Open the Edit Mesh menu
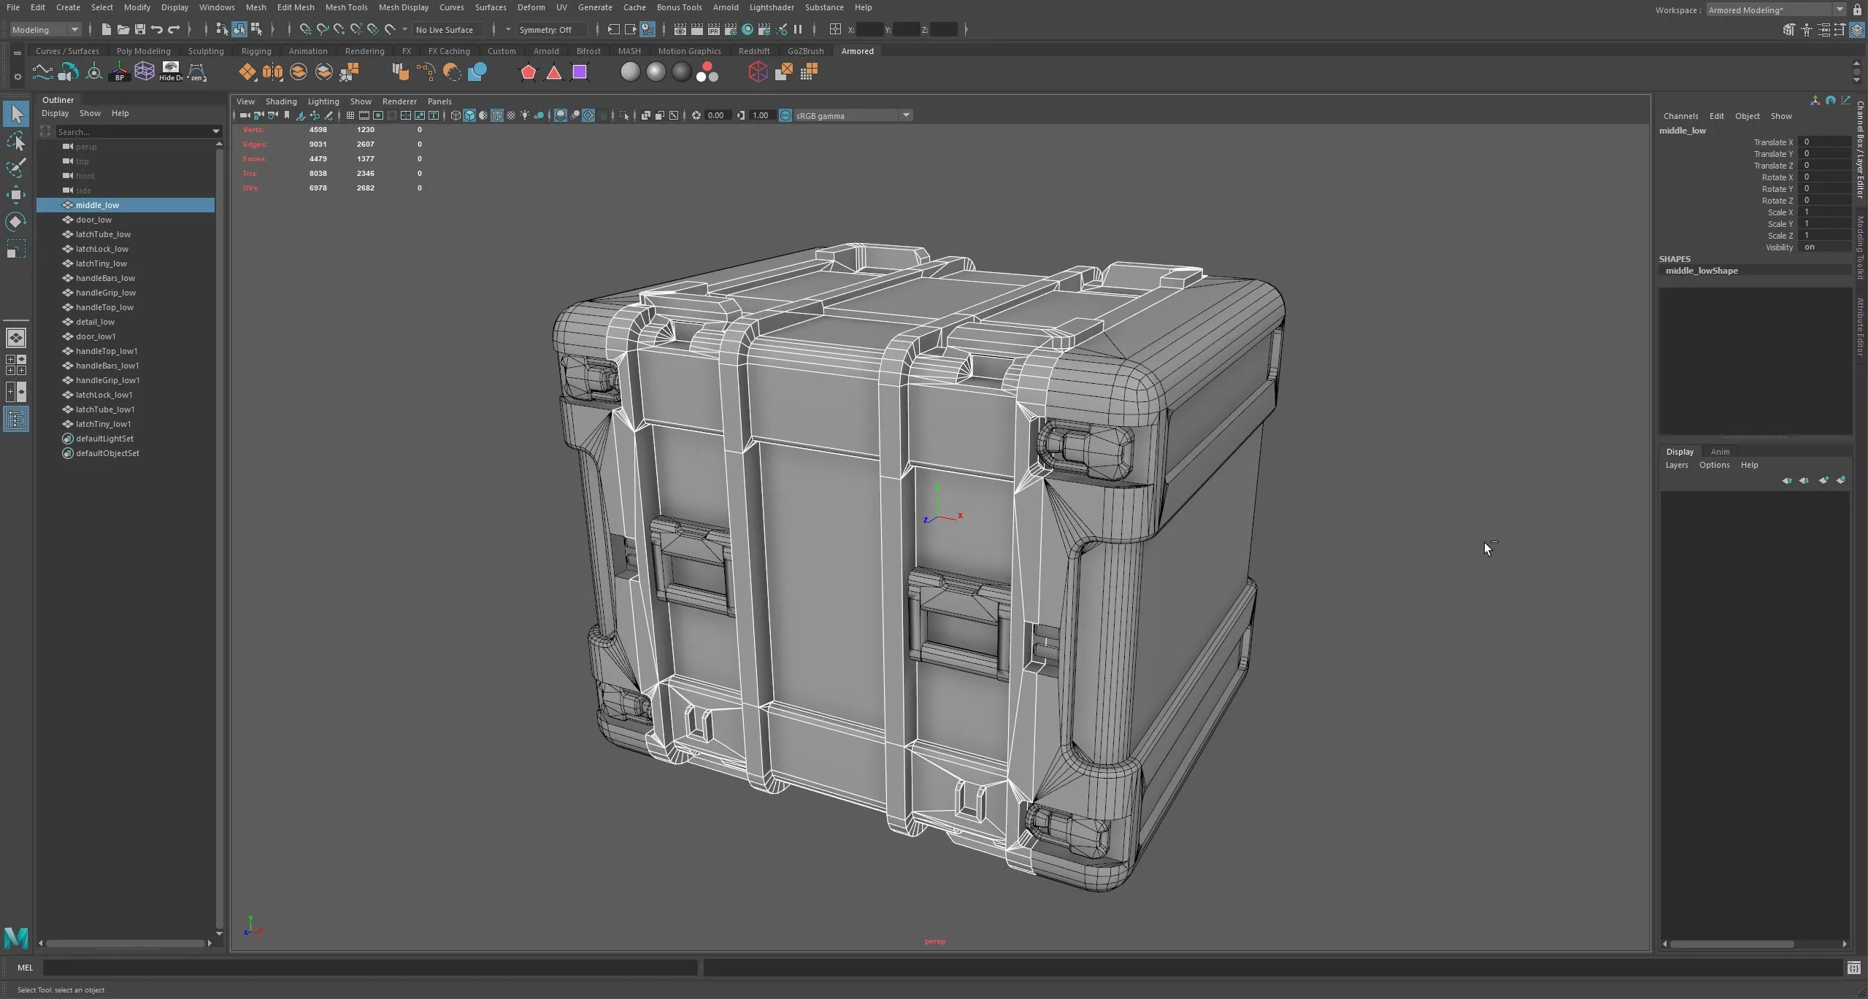This screenshot has width=1868, height=999. pyautogui.click(x=296, y=7)
